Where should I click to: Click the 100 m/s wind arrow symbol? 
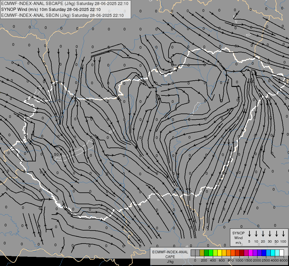(x=283, y=234)
